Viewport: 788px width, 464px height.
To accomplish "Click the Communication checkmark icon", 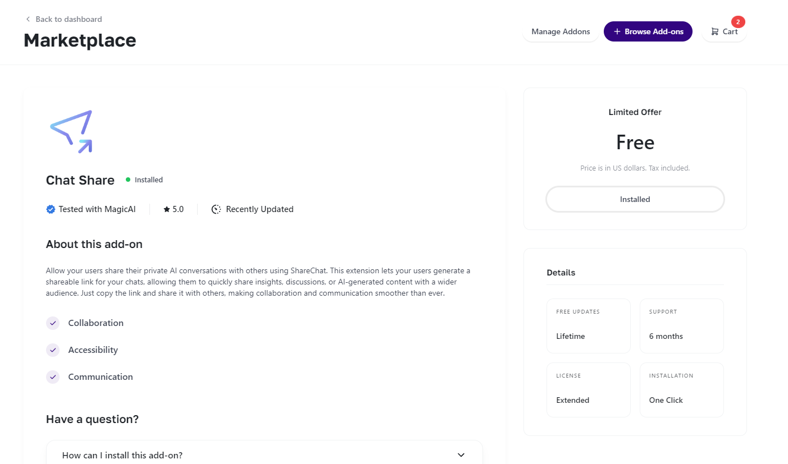I will 53,377.
